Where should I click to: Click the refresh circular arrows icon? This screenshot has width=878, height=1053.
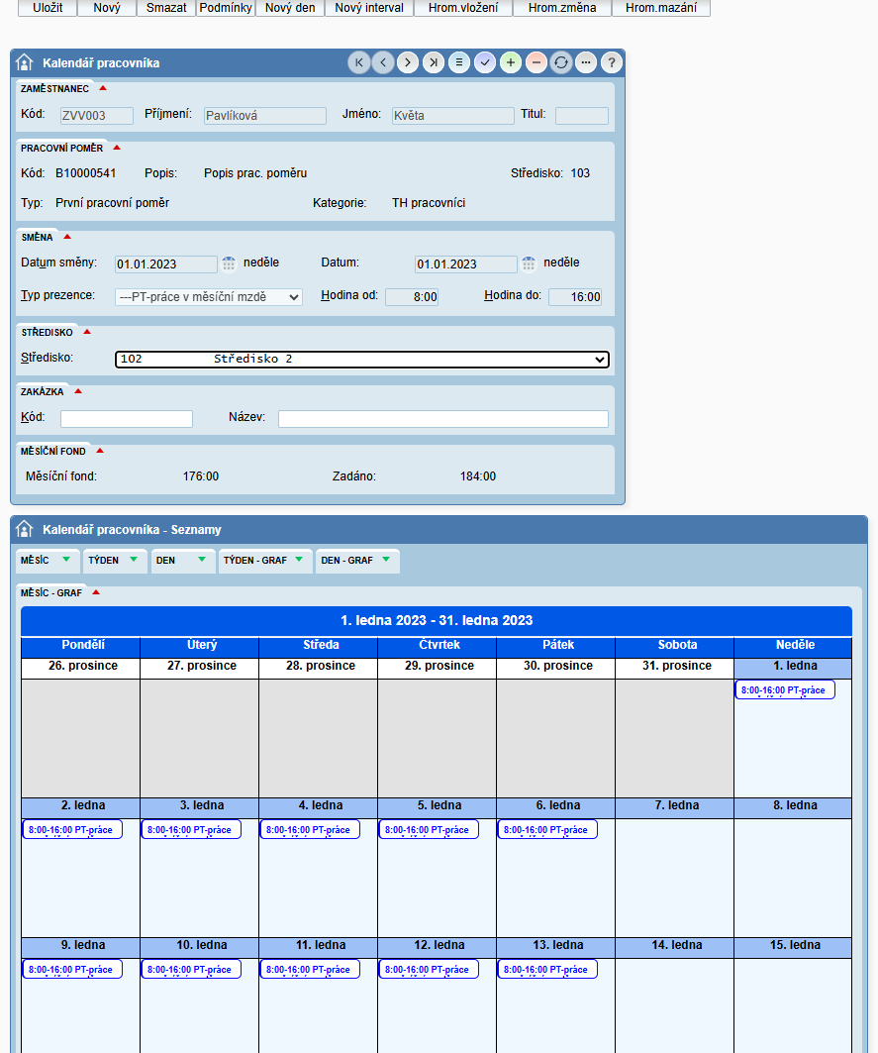pos(561,62)
